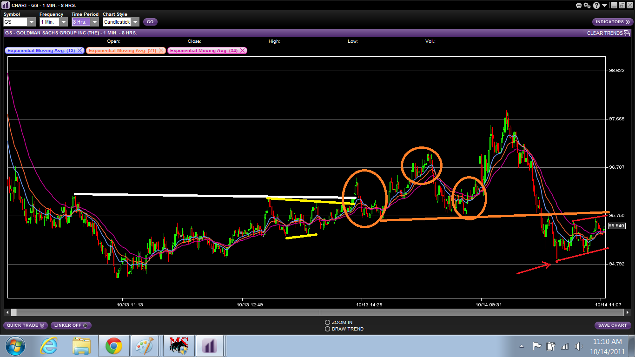Image resolution: width=635 pixels, height=357 pixels.
Task: Open the Chart Style dropdown arrow
Action: coord(135,22)
